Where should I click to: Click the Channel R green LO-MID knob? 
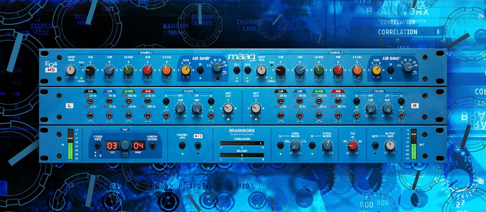tap(319, 70)
